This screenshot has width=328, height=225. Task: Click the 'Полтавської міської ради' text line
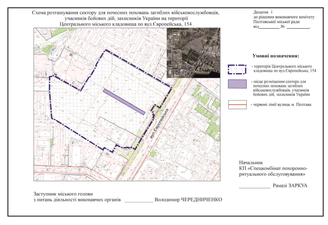pos(276,21)
